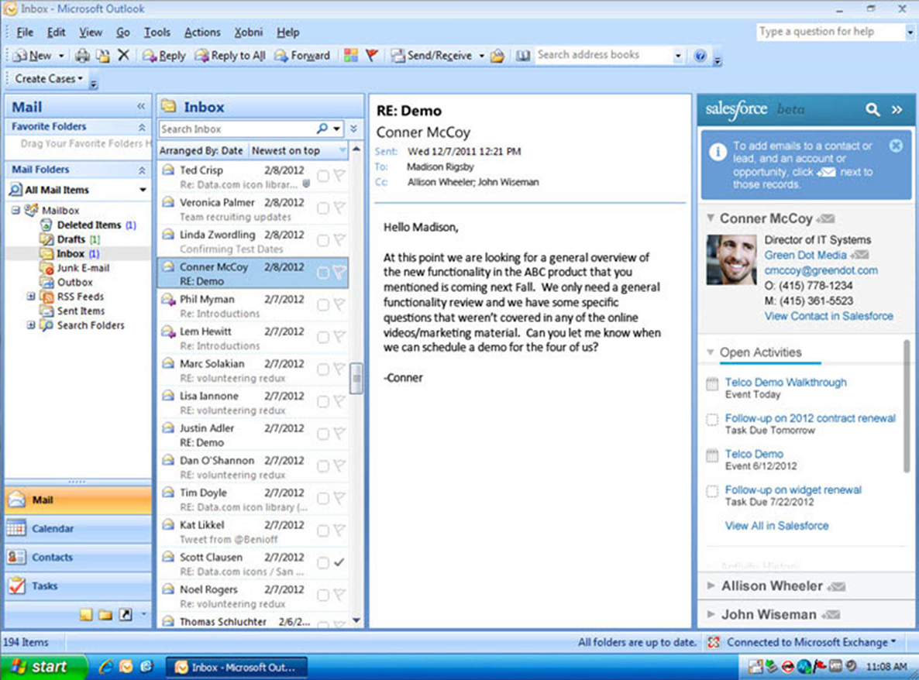
Task: Collapse the Favorite Folders section
Action: point(142,126)
